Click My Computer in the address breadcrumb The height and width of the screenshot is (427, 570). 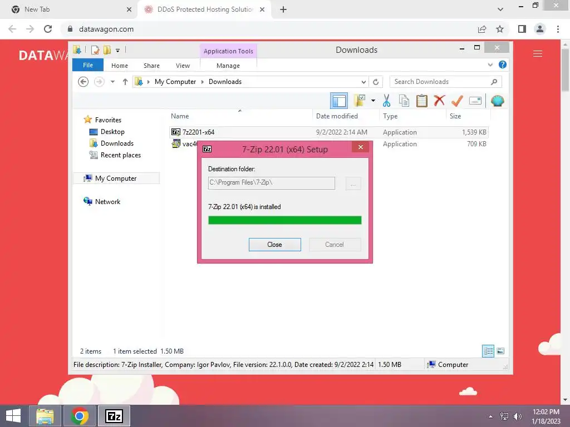pyautogui.click(x=175, y=82)
